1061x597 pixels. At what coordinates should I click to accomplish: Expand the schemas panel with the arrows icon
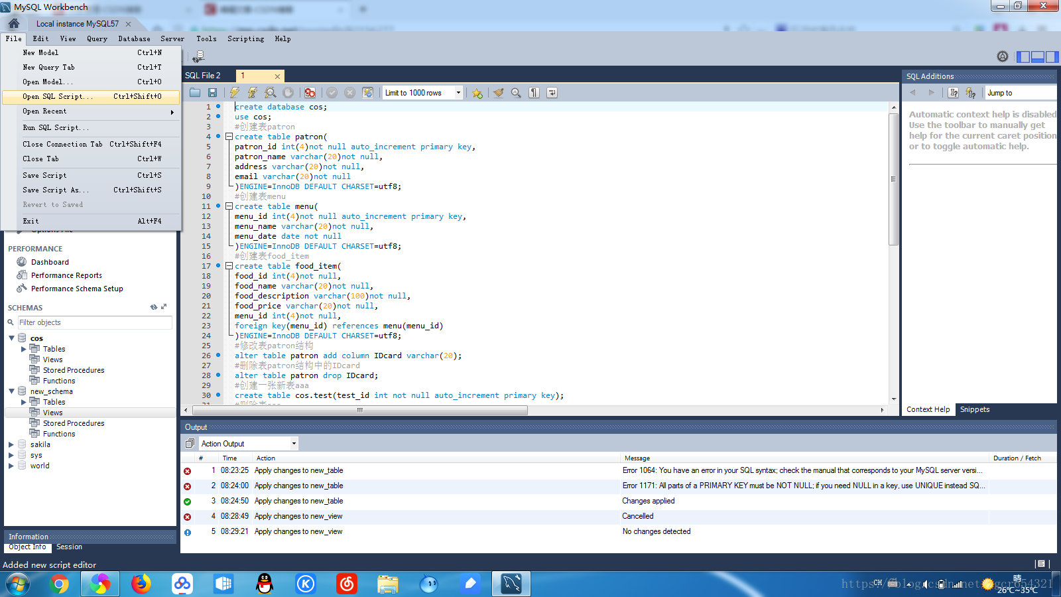(x=164, y=307)
